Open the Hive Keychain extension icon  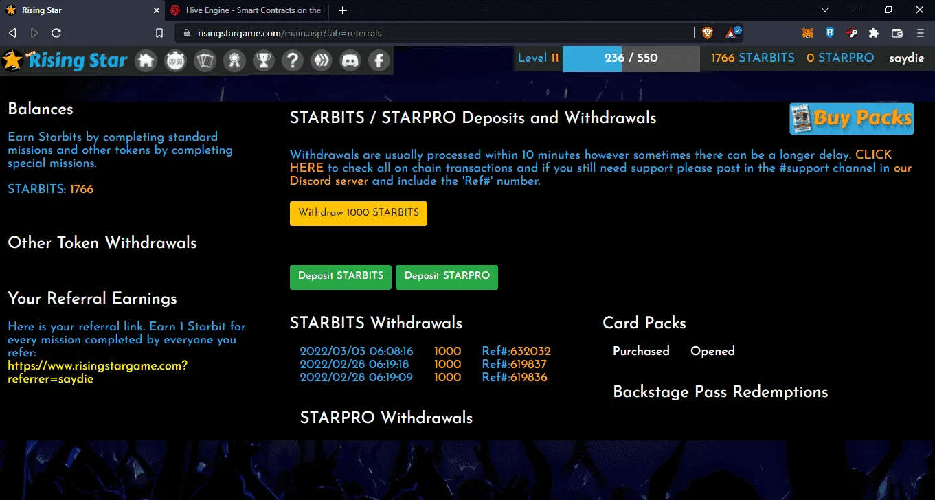(852, 32)
